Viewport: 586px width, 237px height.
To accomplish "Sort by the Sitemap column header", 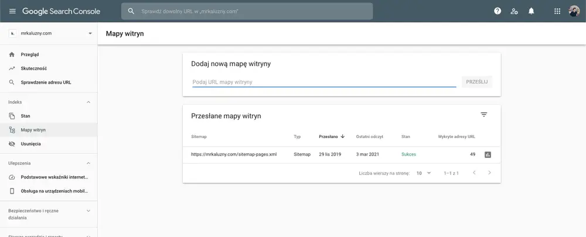I will pyautogui.click(x=199, y=136).
